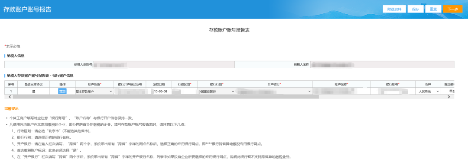Image resolution: width=468 pixels, height=162 pixels.
Task: Open the 账户性质 dropdown showing 基本存款账户
Action: 94,92
